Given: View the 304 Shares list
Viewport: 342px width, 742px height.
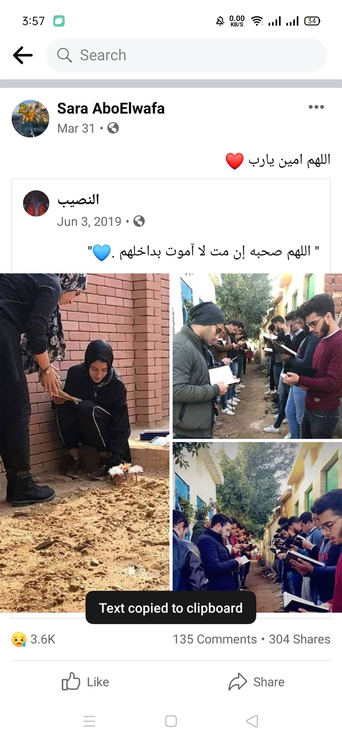Looking at the screenshot, I should coord(300,639).
